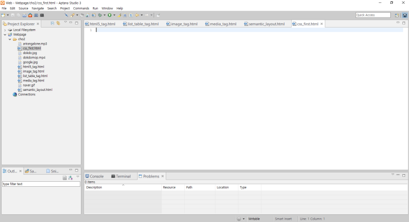Open the Commands menu
409x222 pixels.
(81, 8)
